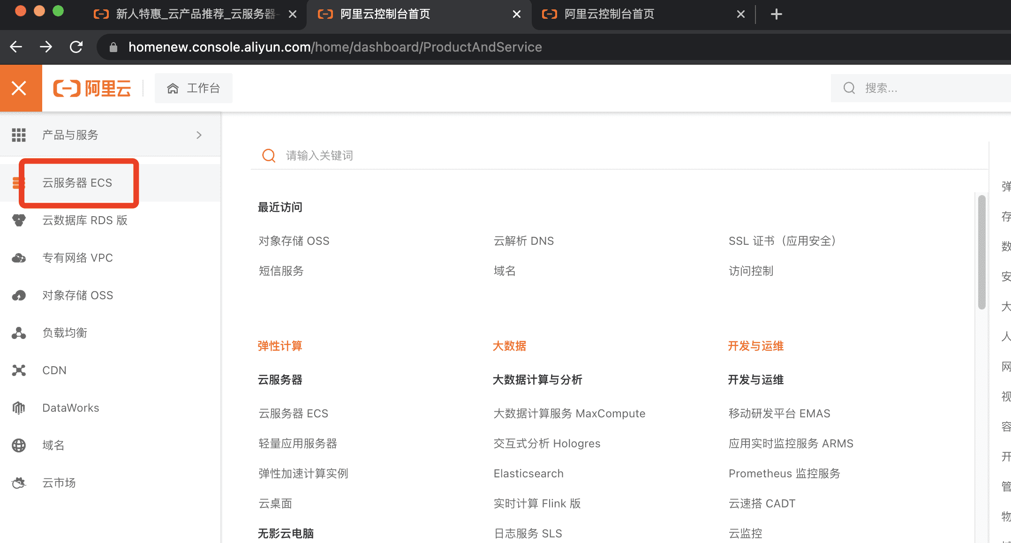Image resolution: width=1011 pixels, height=543 pixels.
Task: Click the VPC network cloud icon
Action: (19, 258)
